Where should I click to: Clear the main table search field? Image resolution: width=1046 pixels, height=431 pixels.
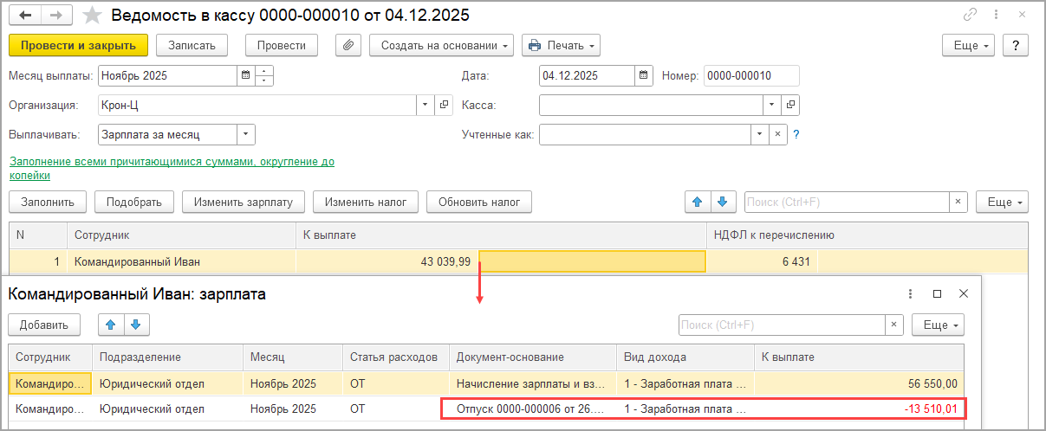[958, 202]
